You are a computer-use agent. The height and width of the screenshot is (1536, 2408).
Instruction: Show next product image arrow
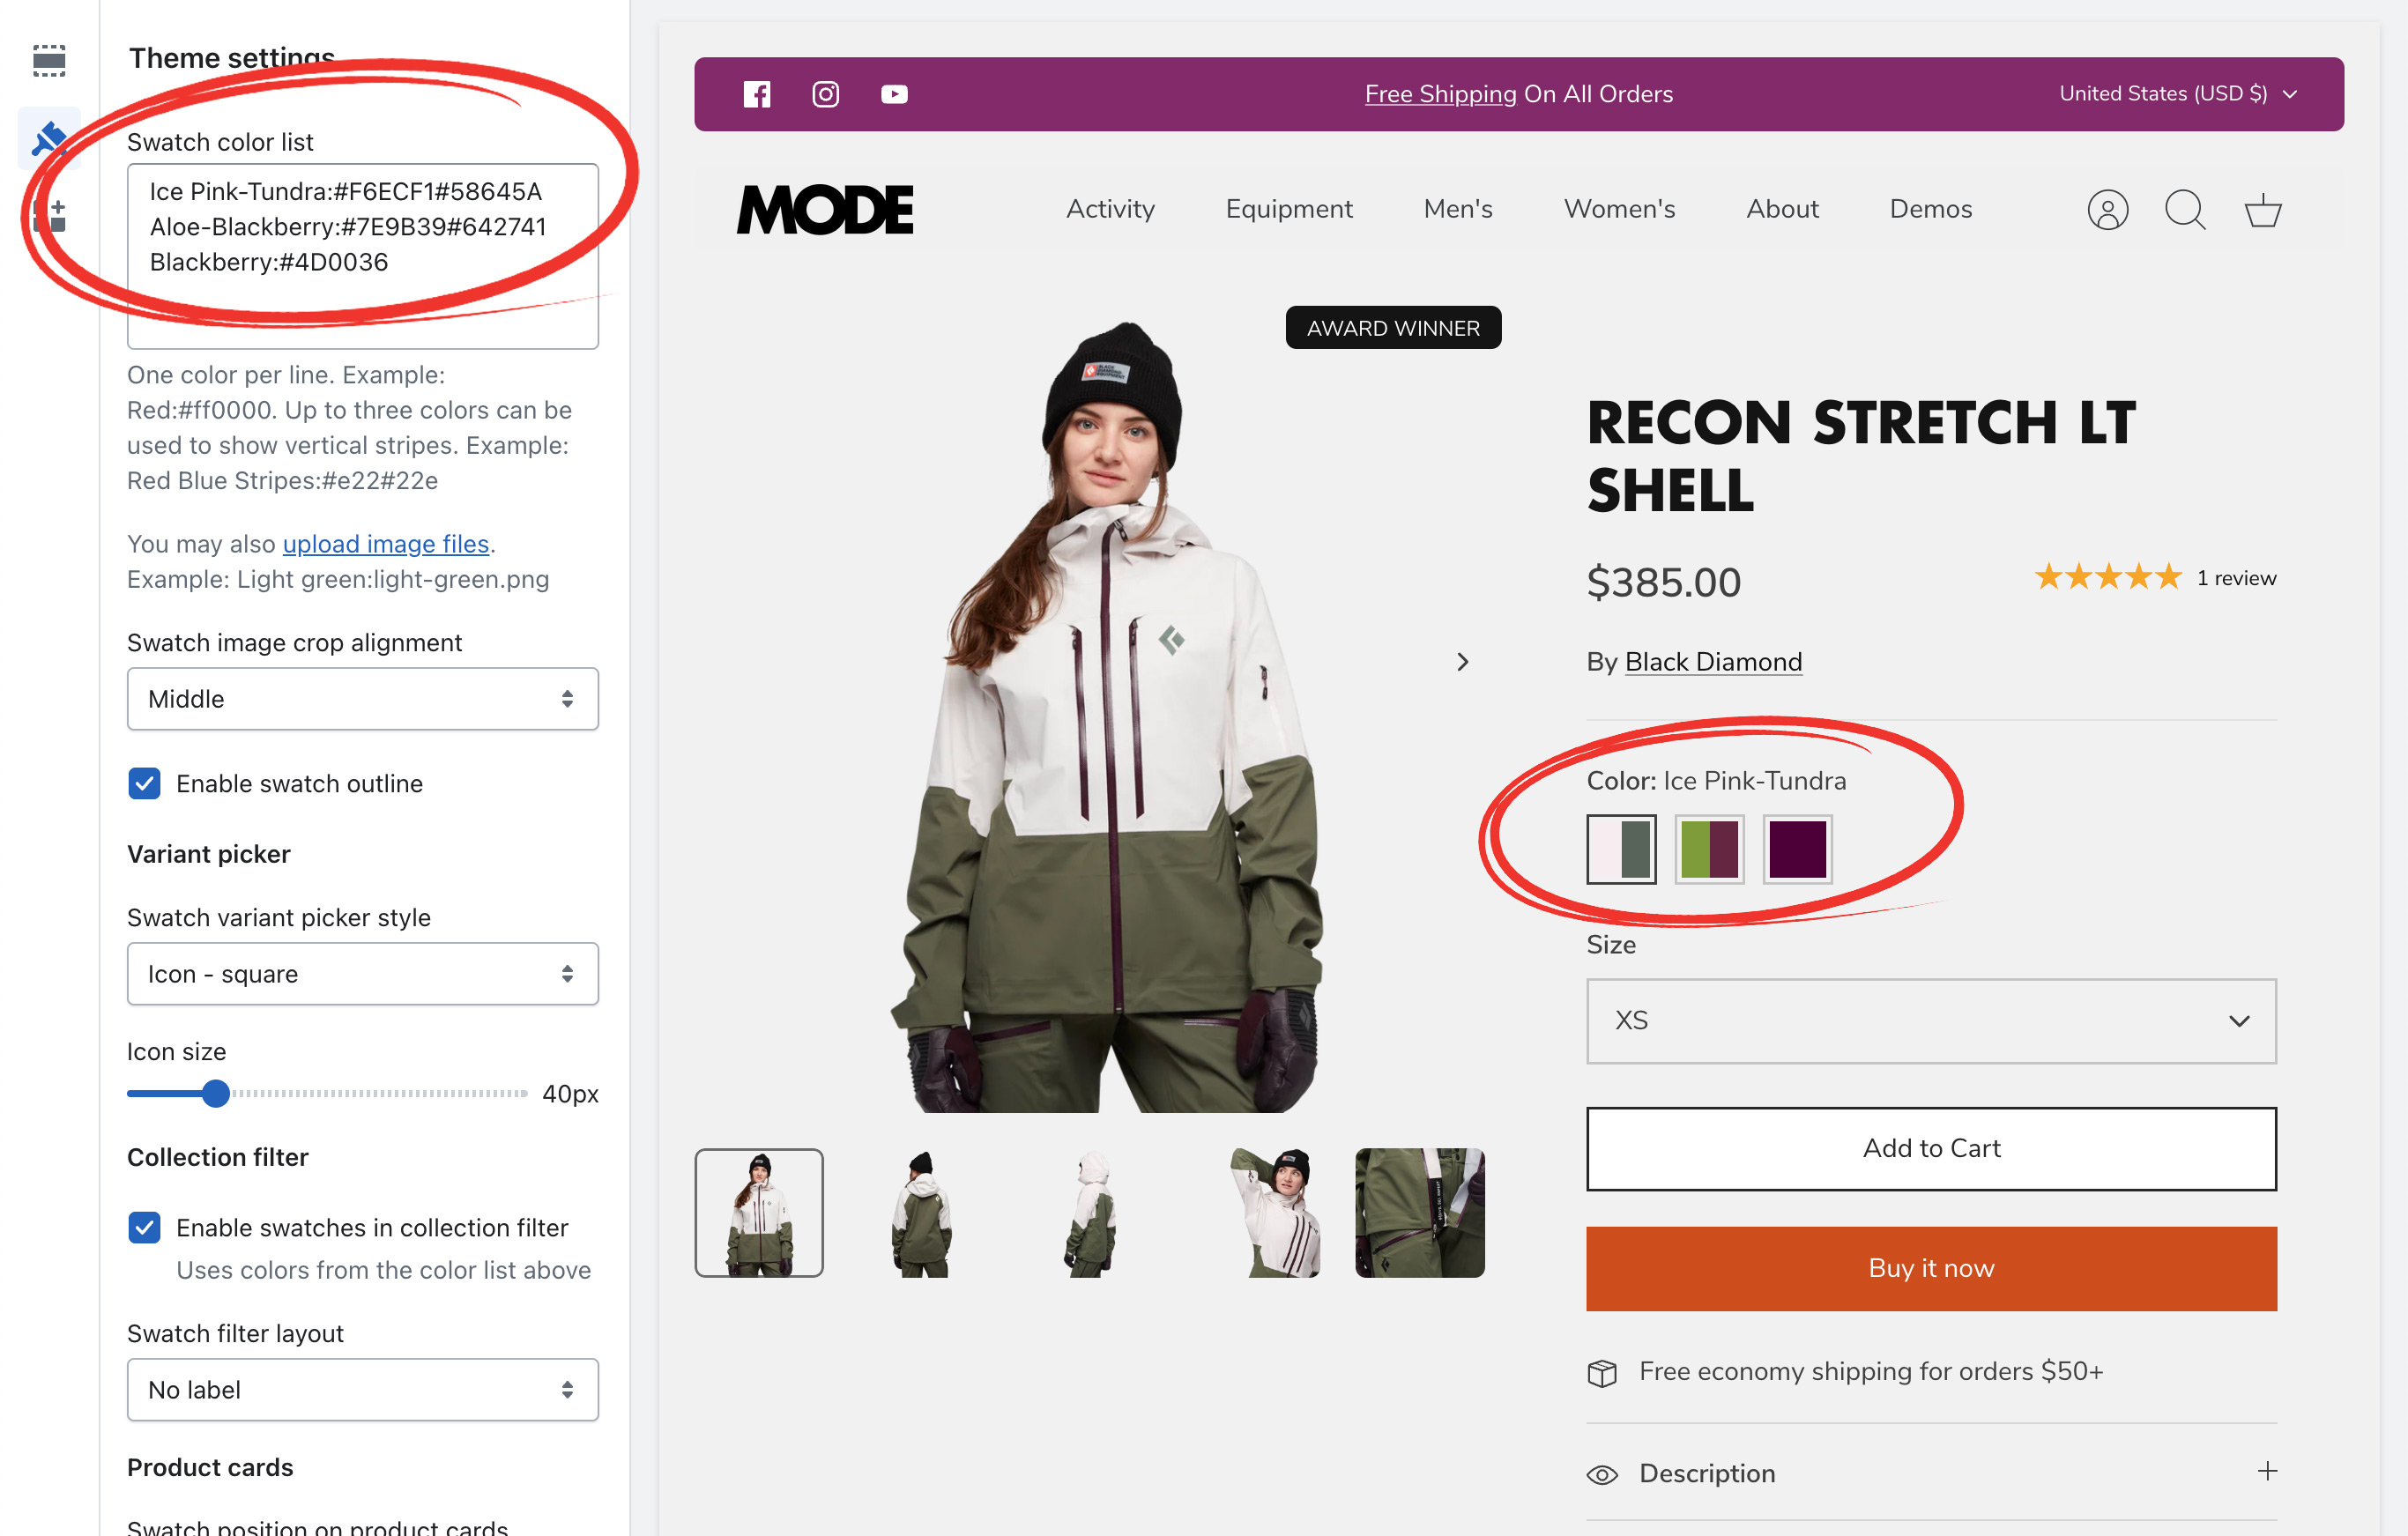tap(1463, 662)
